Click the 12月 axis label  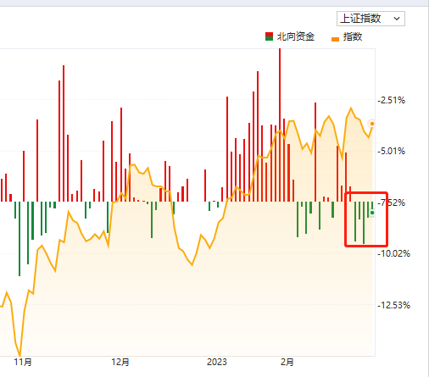120,362
